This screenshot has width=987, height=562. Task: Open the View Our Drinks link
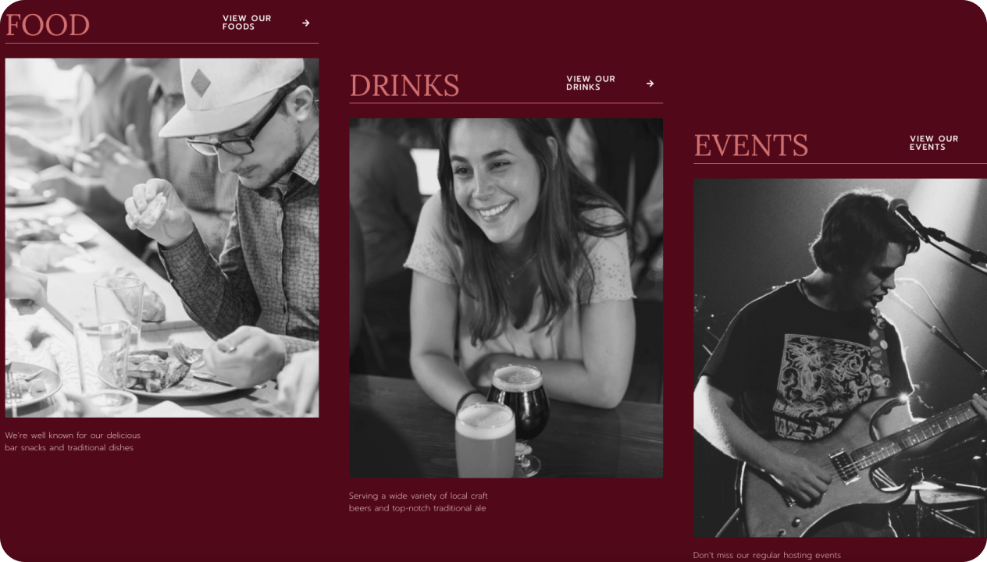[x=590, y=83]
